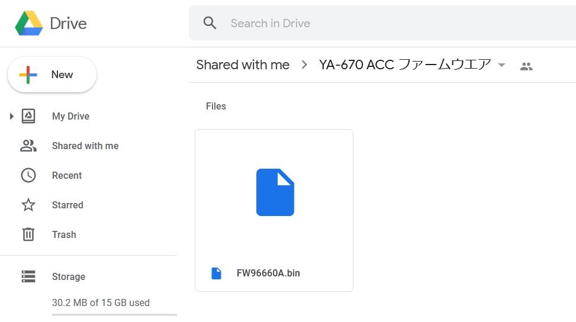This screenshot has width=576, height=322.
Task: Click into the Search in Drive field
Action: [x=382, y=22]
